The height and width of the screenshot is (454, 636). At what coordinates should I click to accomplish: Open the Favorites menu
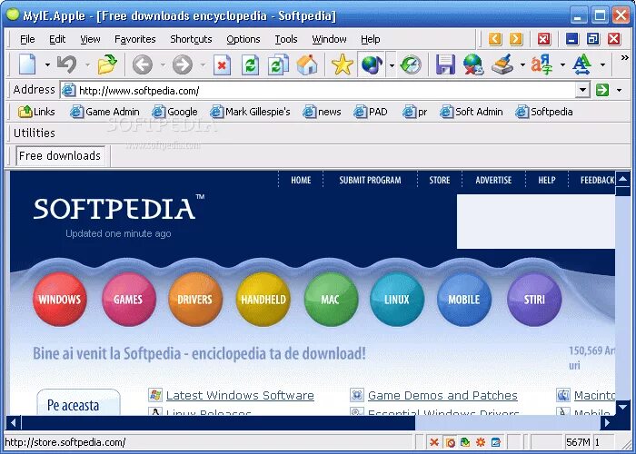(135, 39)
